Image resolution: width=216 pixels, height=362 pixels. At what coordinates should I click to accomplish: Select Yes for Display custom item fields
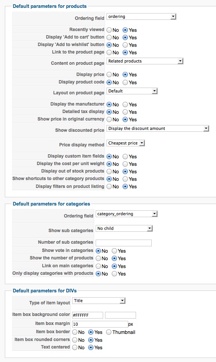click(125, 156)
